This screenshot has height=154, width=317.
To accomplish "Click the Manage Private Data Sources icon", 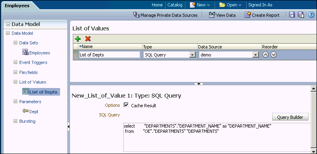I will 136,15.
